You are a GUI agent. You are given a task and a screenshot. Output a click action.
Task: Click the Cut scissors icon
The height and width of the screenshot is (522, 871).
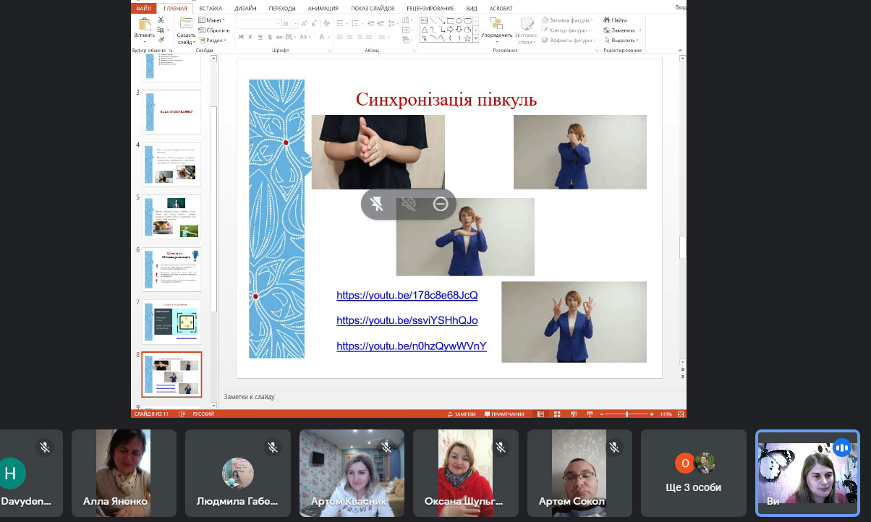[x=161, y=20]
